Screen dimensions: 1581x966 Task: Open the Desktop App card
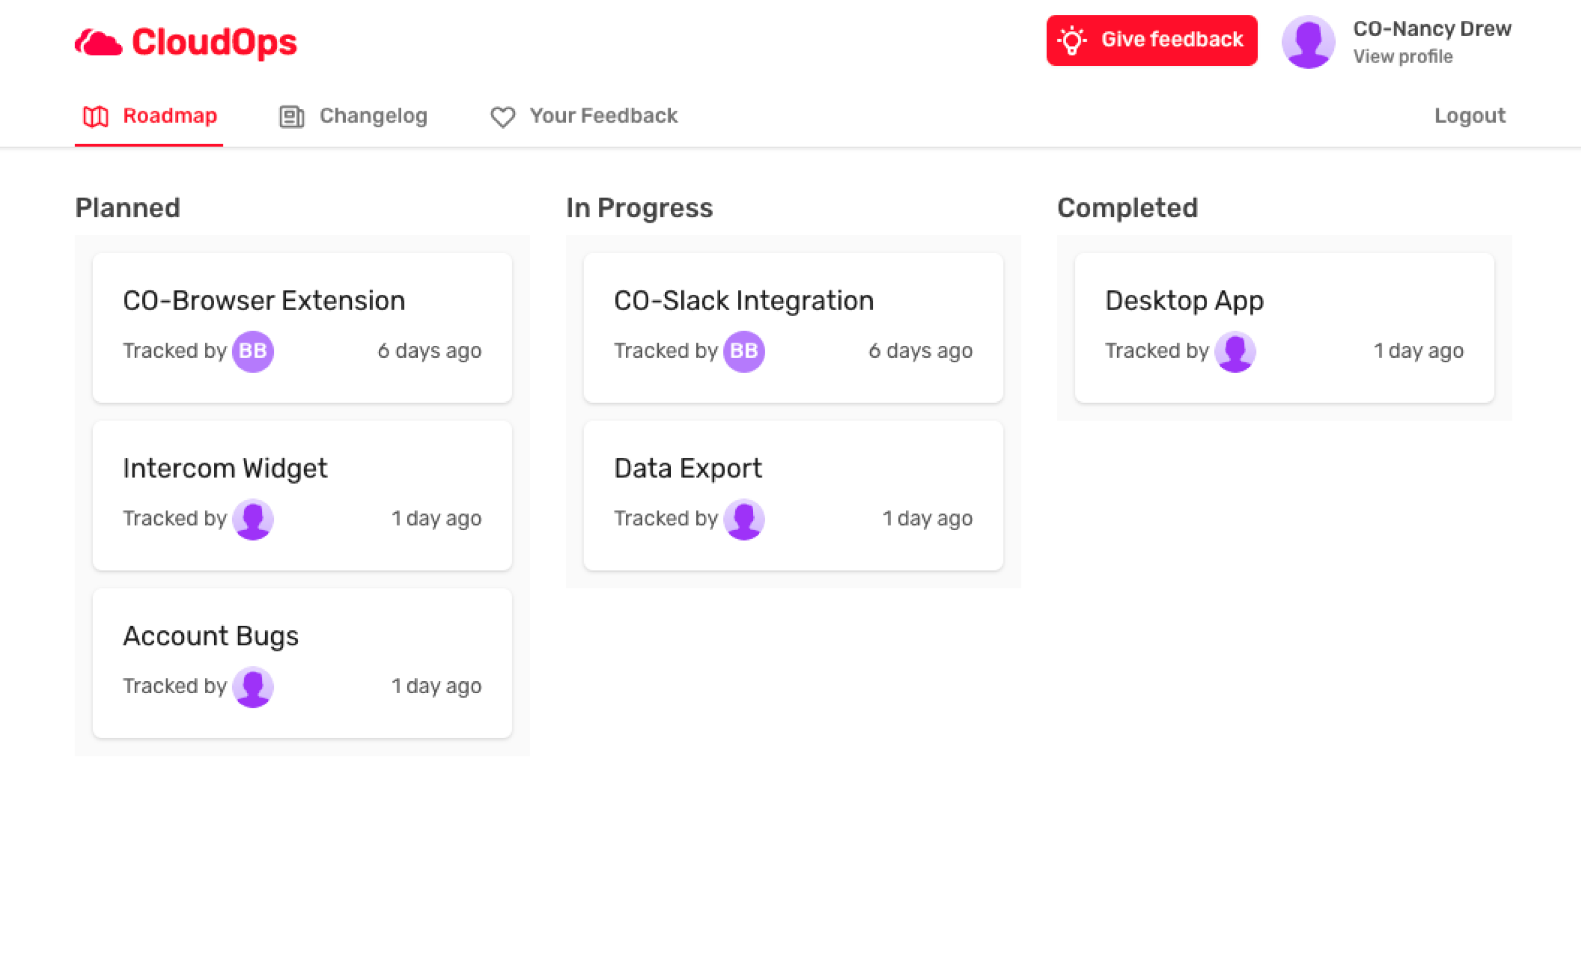pyautogui.click(x=1285, y=328)
